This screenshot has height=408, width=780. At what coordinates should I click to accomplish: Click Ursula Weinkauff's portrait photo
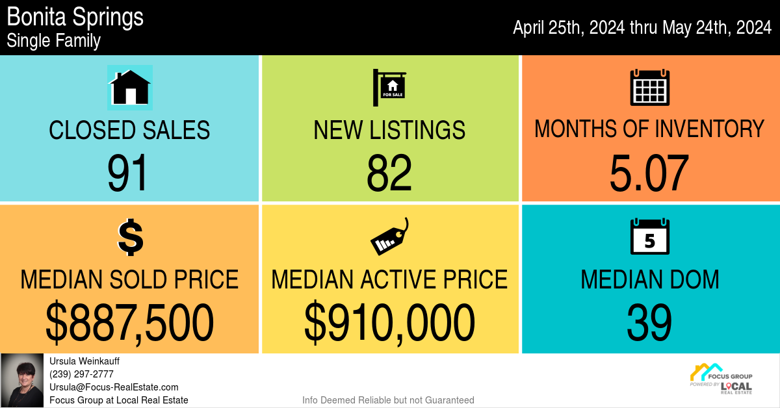click(x=23, y=381)
